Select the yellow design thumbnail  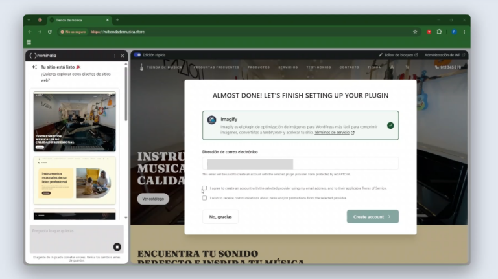coord(75,180)
